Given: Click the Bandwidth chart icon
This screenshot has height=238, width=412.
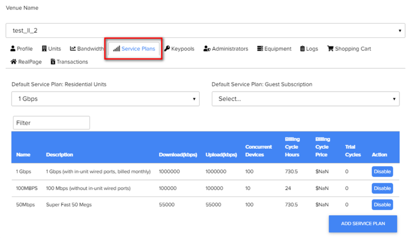Looking at the screenshot, I should (x=73, y=49).
